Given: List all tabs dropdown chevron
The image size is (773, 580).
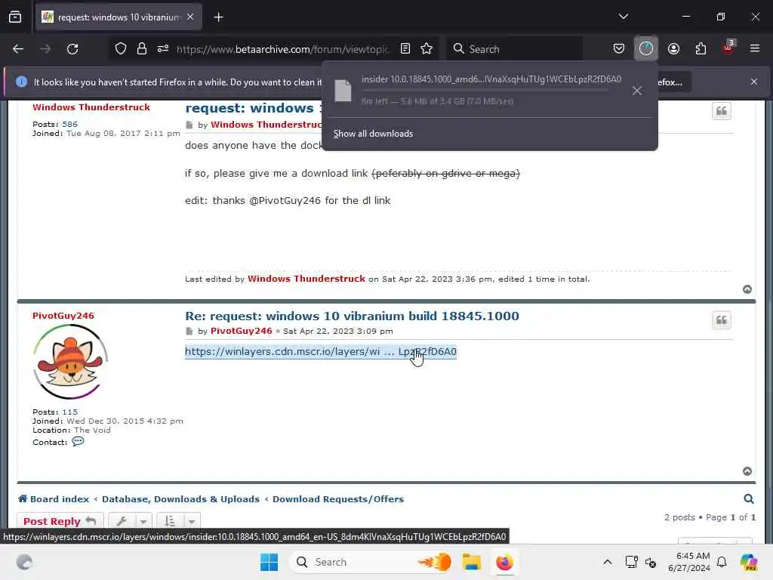Looking at the screenshot, I should (623, 17).
